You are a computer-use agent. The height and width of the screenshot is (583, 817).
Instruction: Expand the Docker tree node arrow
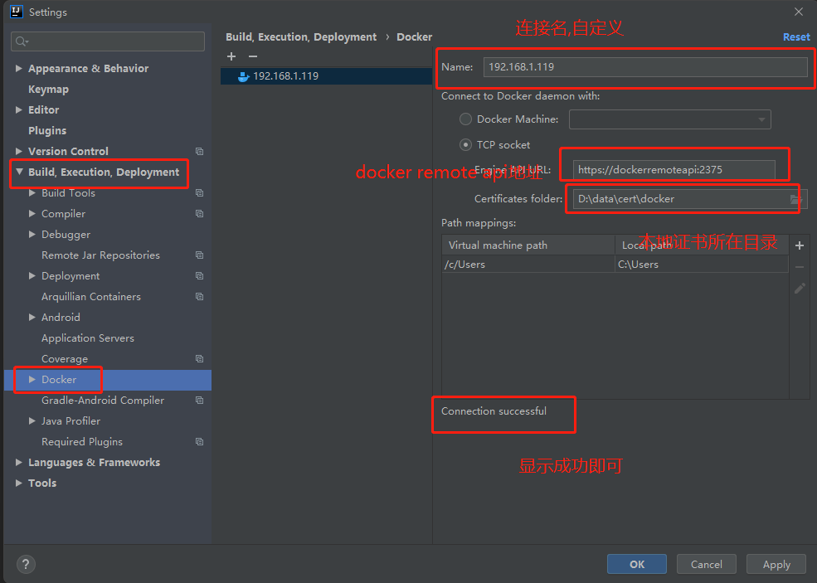coord(32,379)
